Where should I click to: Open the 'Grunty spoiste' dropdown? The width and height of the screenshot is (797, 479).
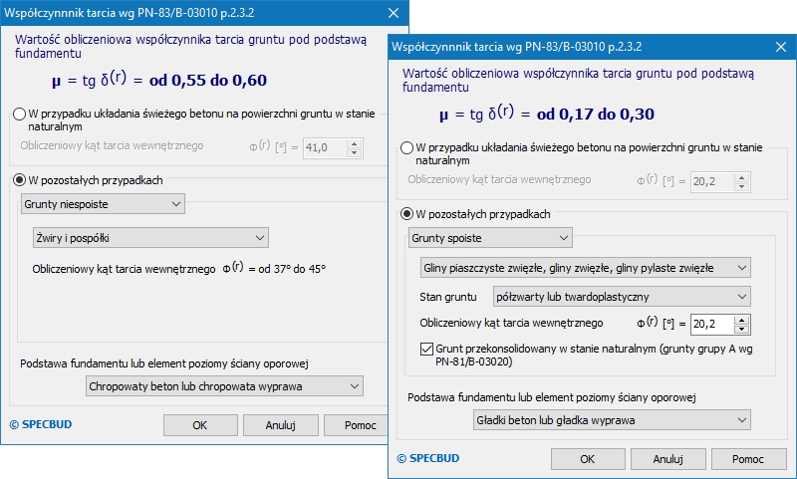(490, 238)
